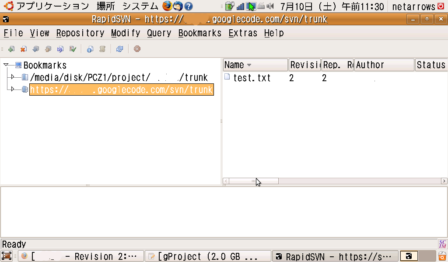Click the SCIM icon in status bar

[x=442, y=244]
